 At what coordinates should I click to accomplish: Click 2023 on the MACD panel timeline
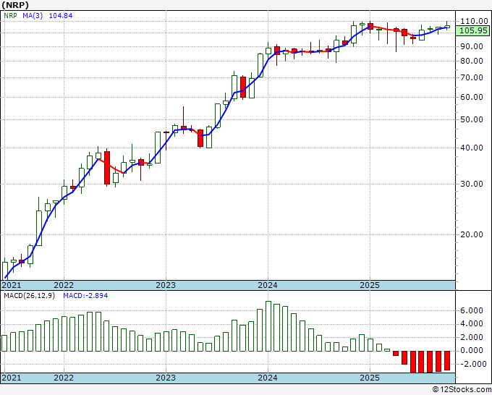(166, 378)
